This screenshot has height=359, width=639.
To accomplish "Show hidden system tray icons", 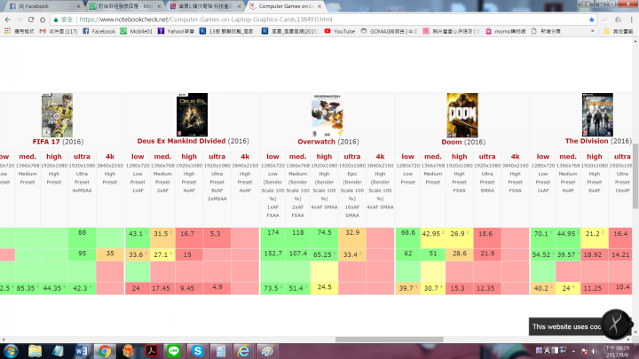I will click(x=573, y=351).
